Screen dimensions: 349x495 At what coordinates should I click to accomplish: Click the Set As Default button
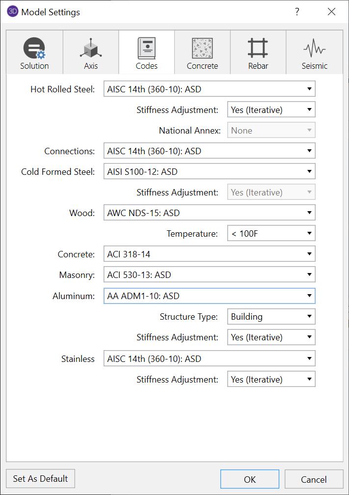pyautogui.click(x=41, y=478)
